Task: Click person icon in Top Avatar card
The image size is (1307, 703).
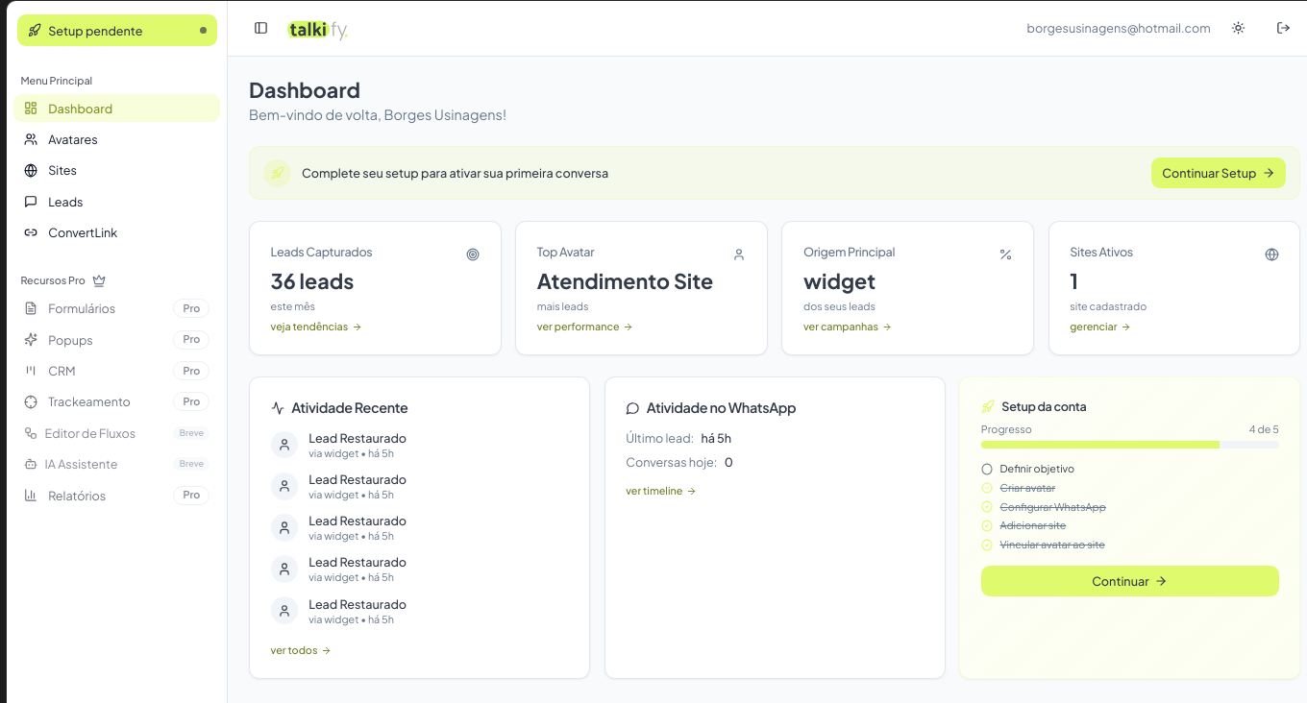Action: tap(739, 255)
